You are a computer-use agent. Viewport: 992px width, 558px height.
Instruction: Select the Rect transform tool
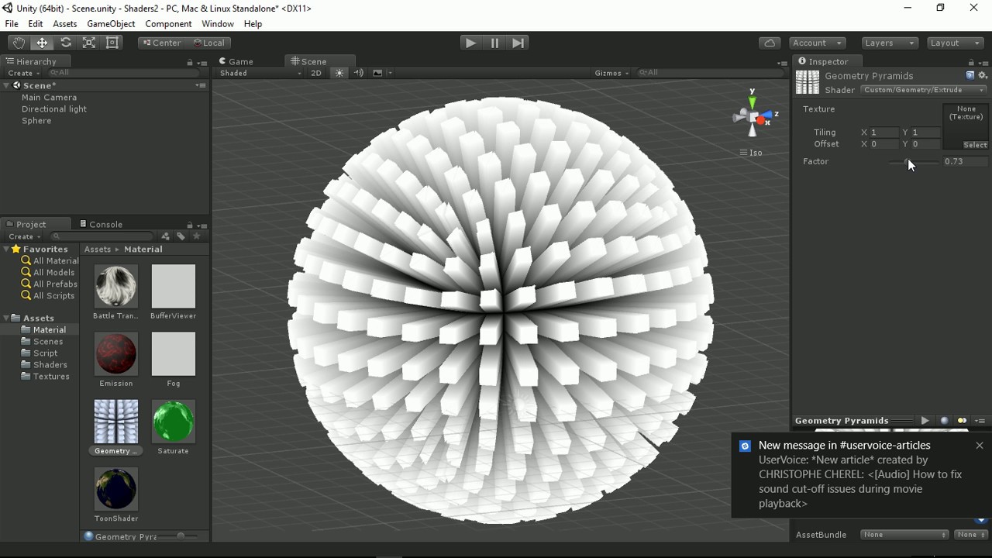tap(112, 43)
